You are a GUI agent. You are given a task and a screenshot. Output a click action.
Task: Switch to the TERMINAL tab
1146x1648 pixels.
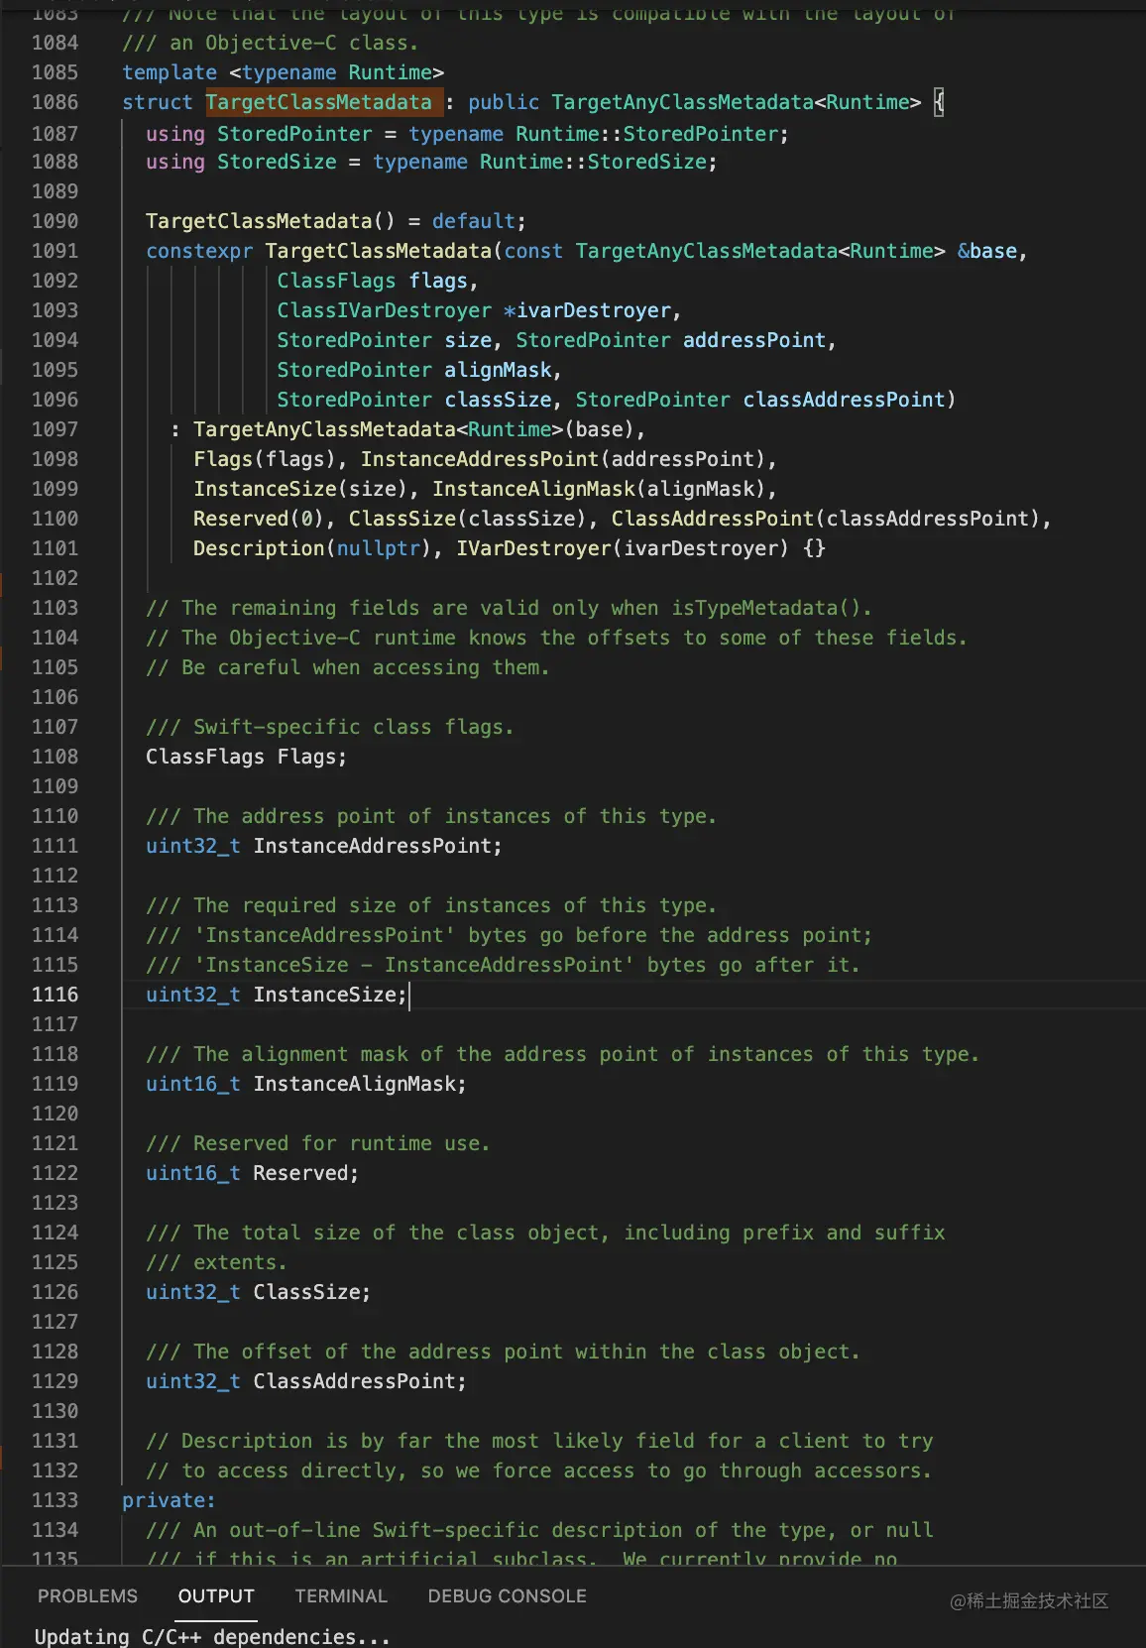point(341,1596)
